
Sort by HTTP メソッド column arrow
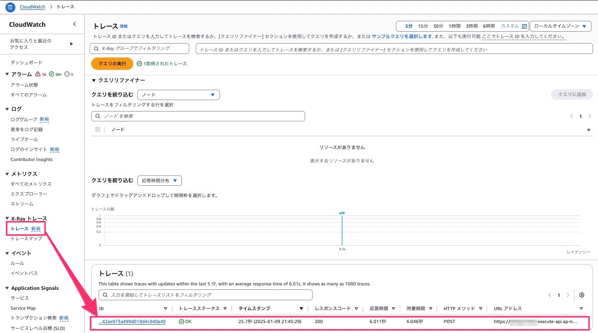coord(481,309)
